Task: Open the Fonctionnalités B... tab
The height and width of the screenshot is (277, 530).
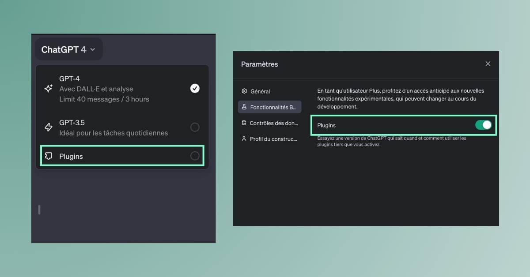Action: coord(269,107)
